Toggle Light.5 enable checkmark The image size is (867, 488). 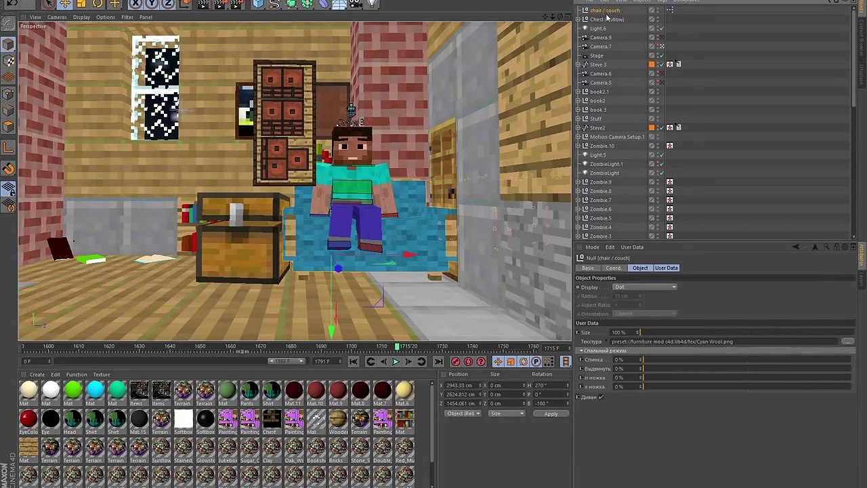pyautogui.click(x=662, y=155)
